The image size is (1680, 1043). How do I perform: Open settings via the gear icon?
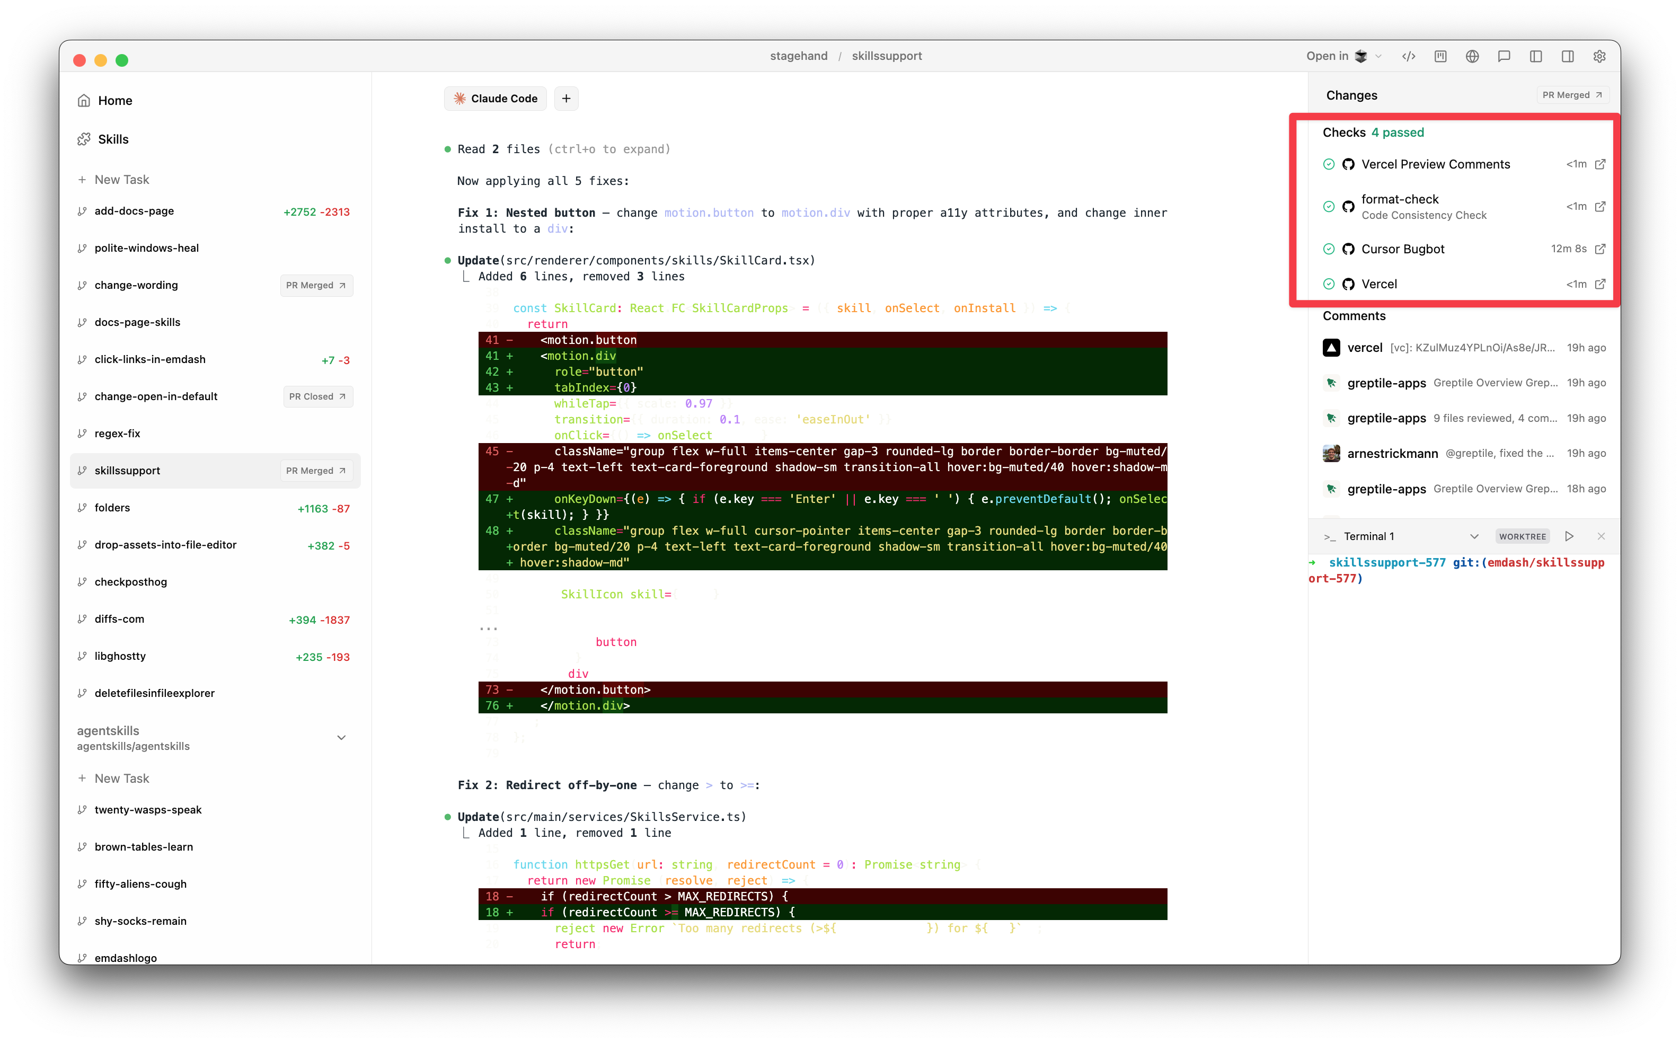pyautogui.click(x=1598, y=57)
